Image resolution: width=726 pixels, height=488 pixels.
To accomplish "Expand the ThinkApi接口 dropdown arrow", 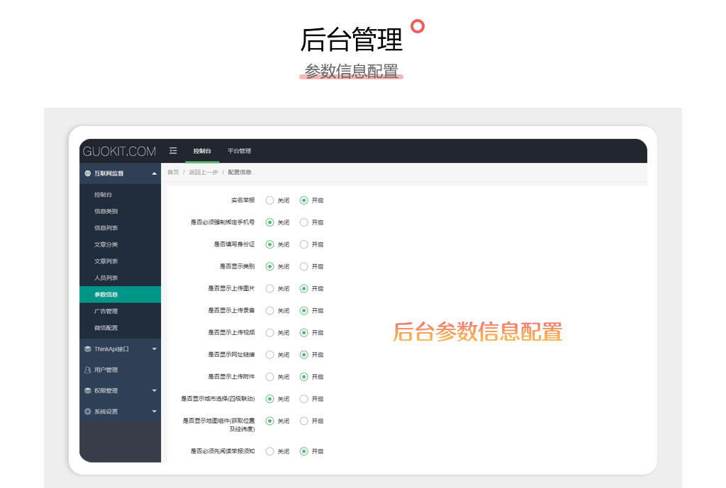I will coord(155,349).
